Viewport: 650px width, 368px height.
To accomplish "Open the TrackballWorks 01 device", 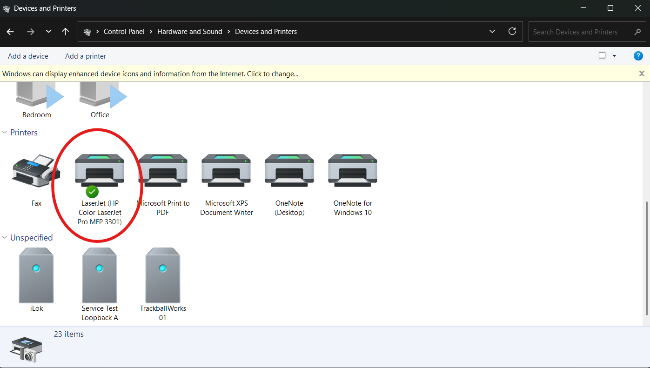I will tap(162, 275).
